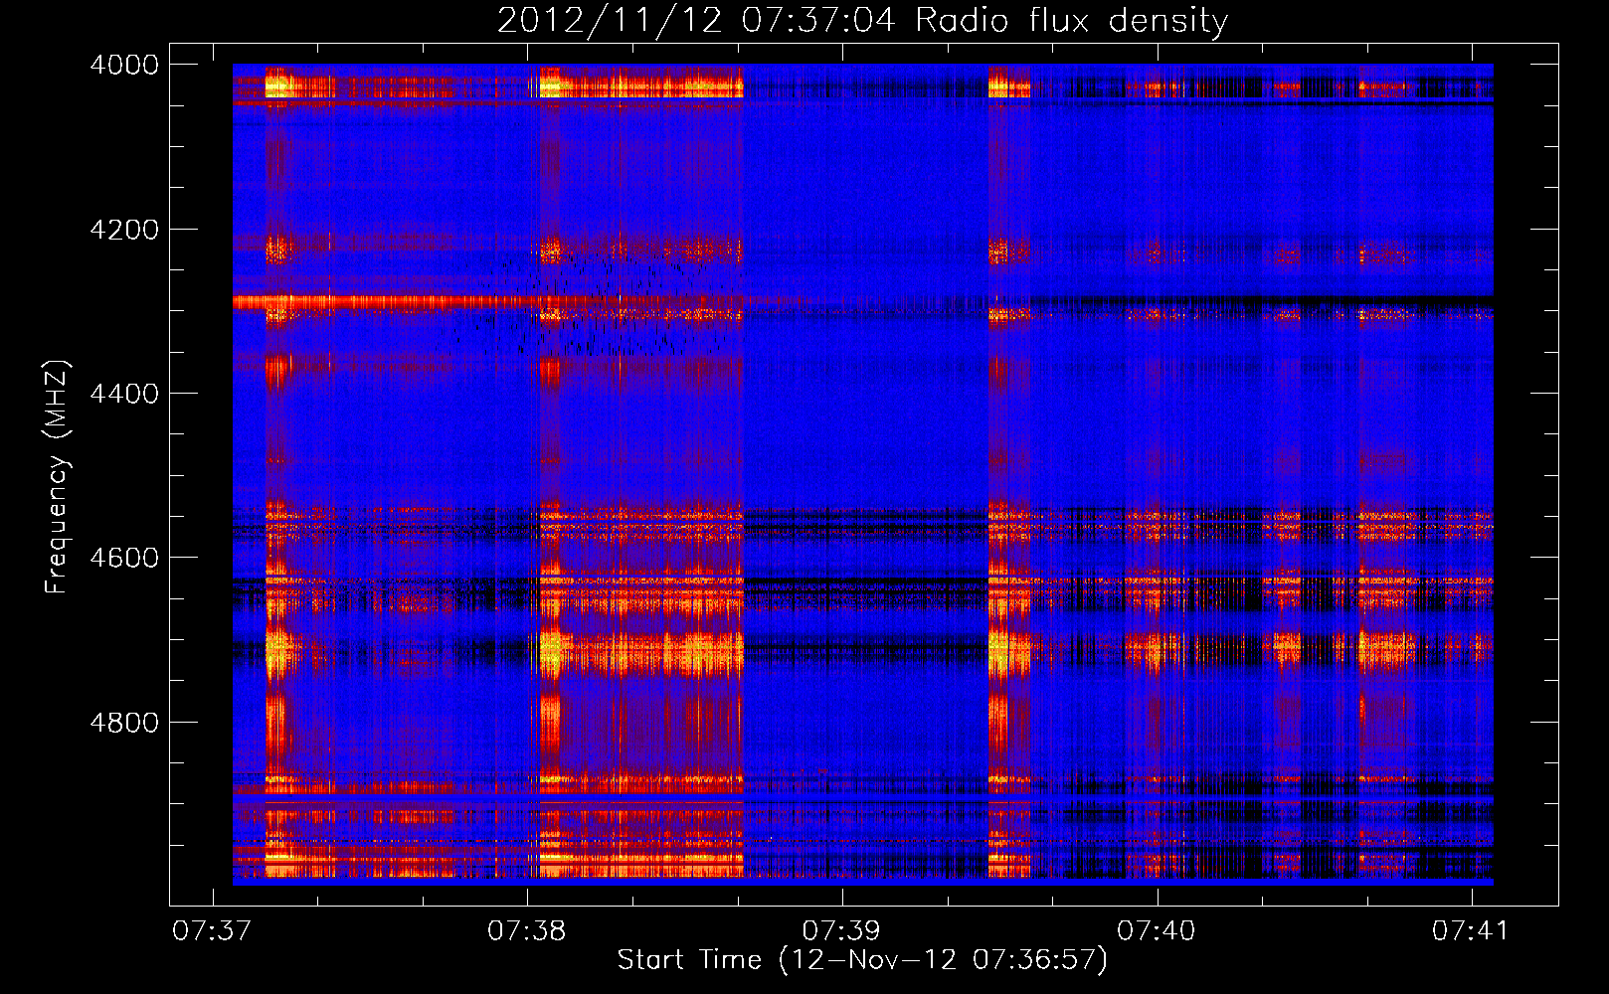Image resolution: width=1609 pixels, height=994 pixels.
Task: Click the plot title "Radio flux density"
Action: (1071, 20)
